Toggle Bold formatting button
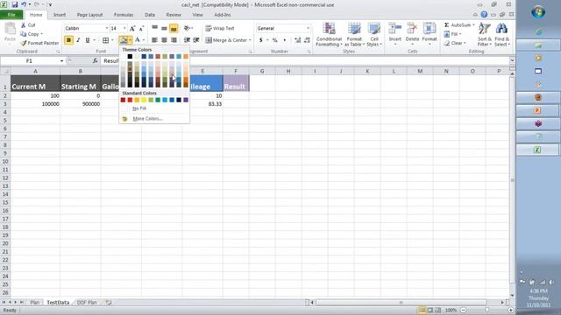 68,40
